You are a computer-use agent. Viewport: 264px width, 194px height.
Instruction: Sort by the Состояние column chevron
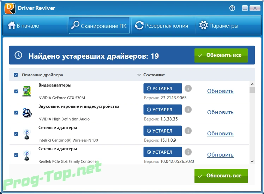click(139, 75)
